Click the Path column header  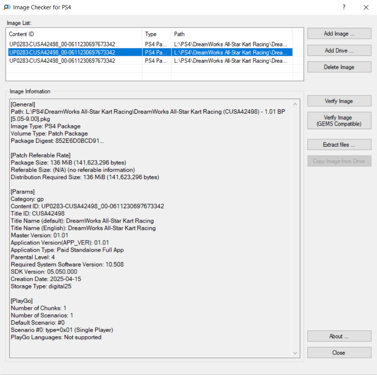point(231,34)
